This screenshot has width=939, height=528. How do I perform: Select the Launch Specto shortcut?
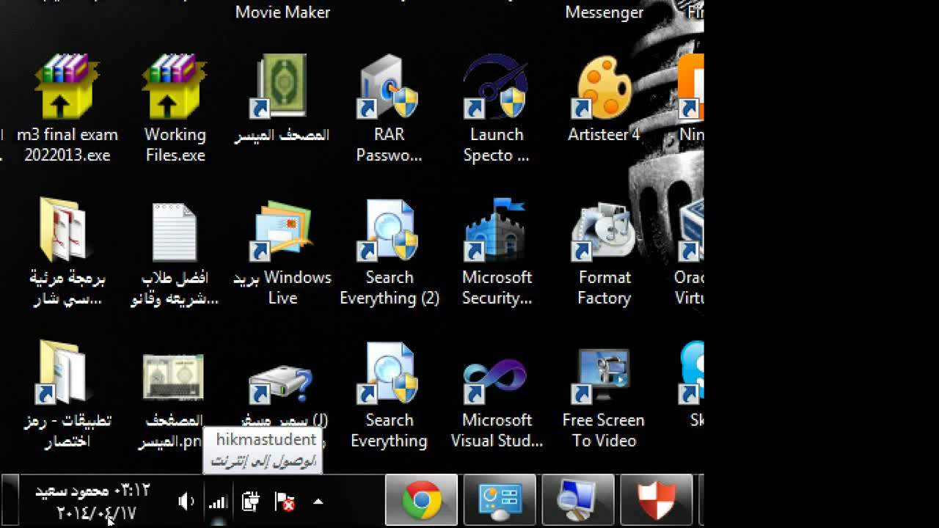click(x=497, y=87)
